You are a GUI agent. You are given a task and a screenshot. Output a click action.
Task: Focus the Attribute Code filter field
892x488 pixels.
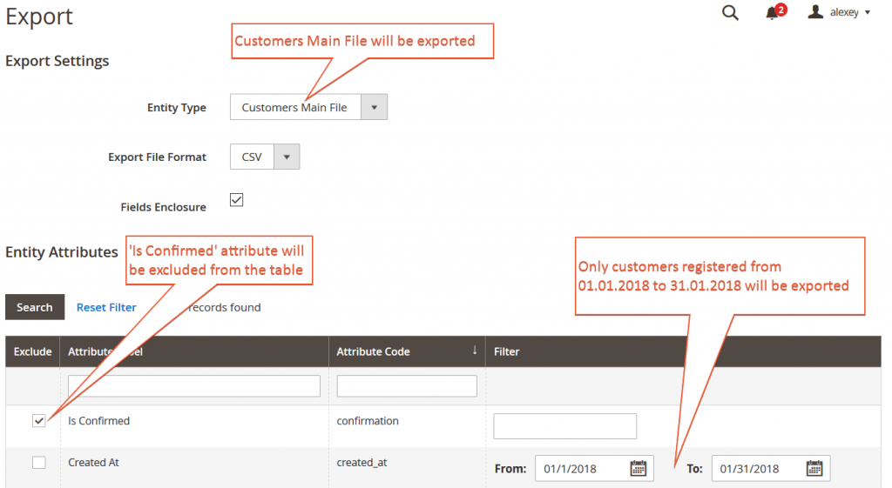coord(406,386)
